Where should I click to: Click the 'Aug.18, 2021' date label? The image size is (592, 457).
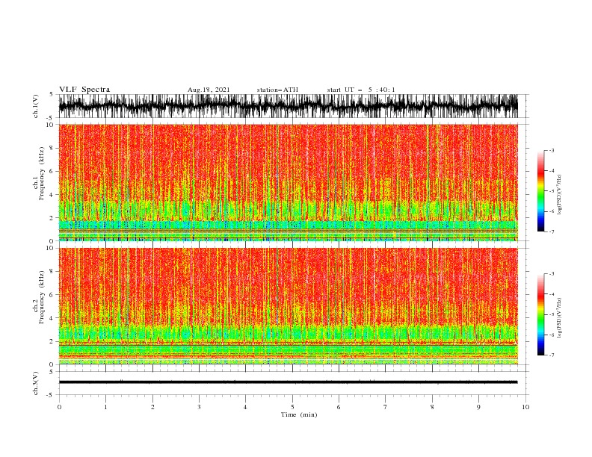(x=209, y=90)
